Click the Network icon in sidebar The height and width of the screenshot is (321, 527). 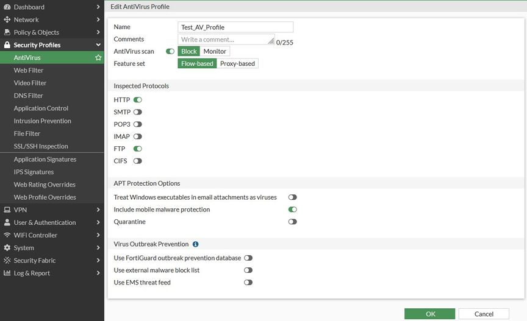click(x=7, y=19)
